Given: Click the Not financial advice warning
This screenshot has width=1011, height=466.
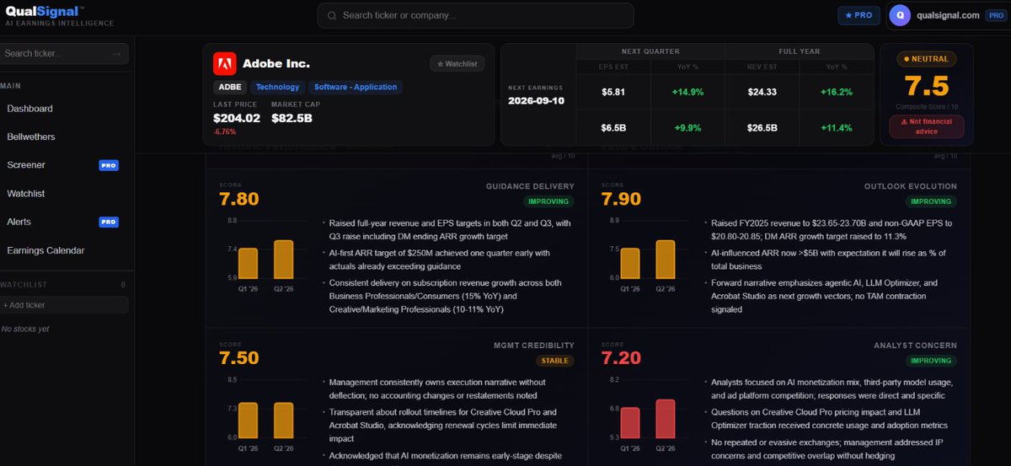Looking at the screenshot, I should [x=927, y=126].
